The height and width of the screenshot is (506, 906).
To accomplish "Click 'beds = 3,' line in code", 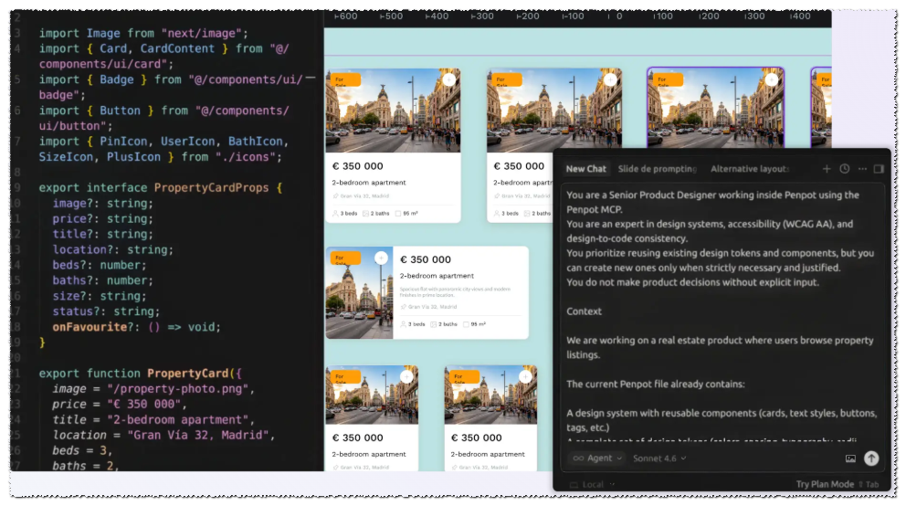I will (82, 450).
